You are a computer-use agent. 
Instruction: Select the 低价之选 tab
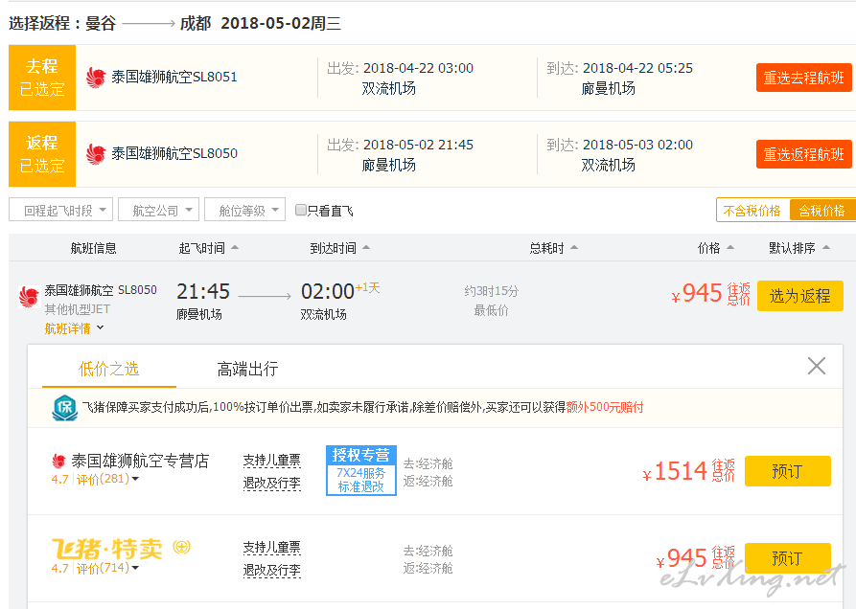tap(108, 369)
